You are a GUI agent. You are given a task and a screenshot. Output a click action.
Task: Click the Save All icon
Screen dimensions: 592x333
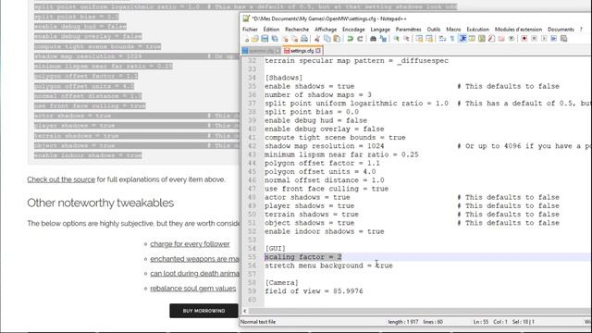click(275, 39)
